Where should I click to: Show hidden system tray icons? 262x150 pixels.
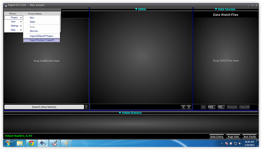(222, 144)
